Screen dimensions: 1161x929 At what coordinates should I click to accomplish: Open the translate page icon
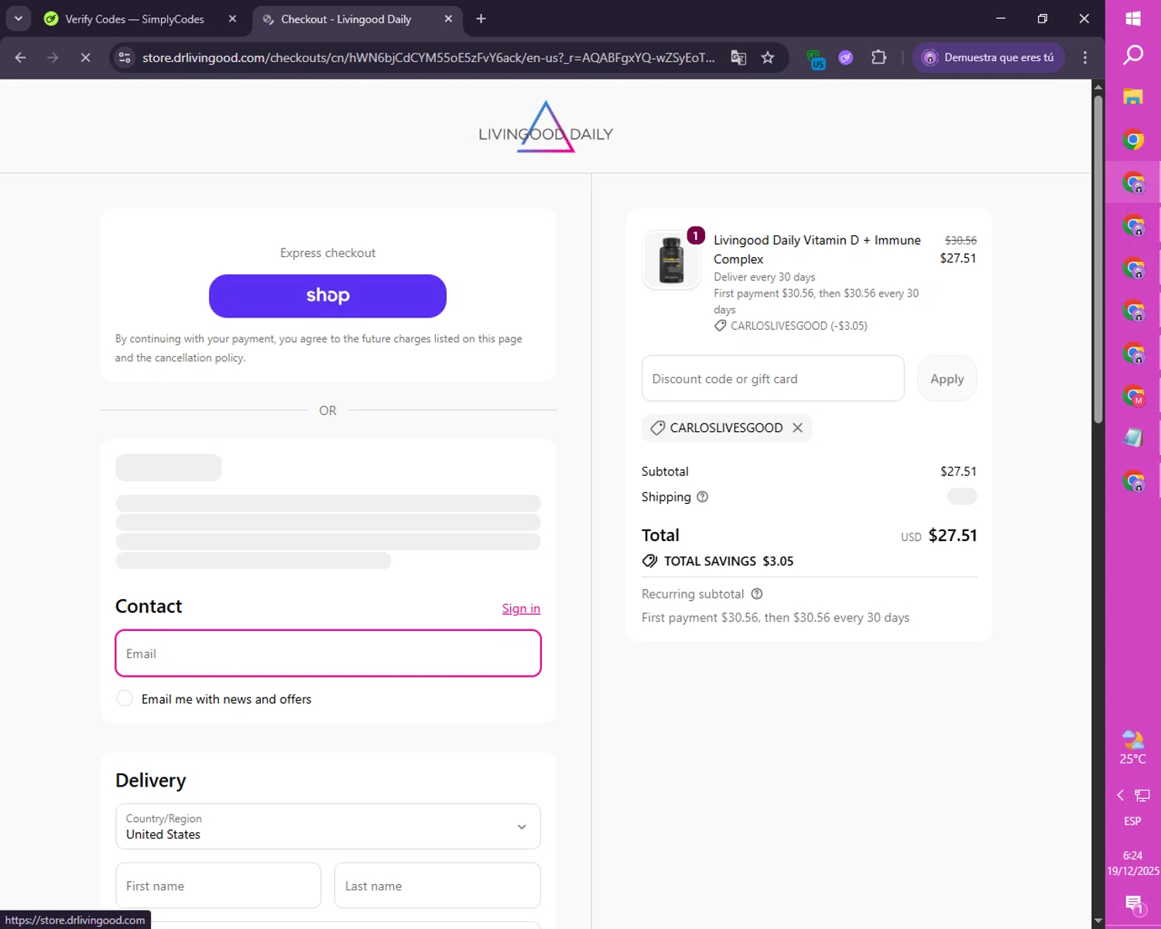click(x=738, y=57)
